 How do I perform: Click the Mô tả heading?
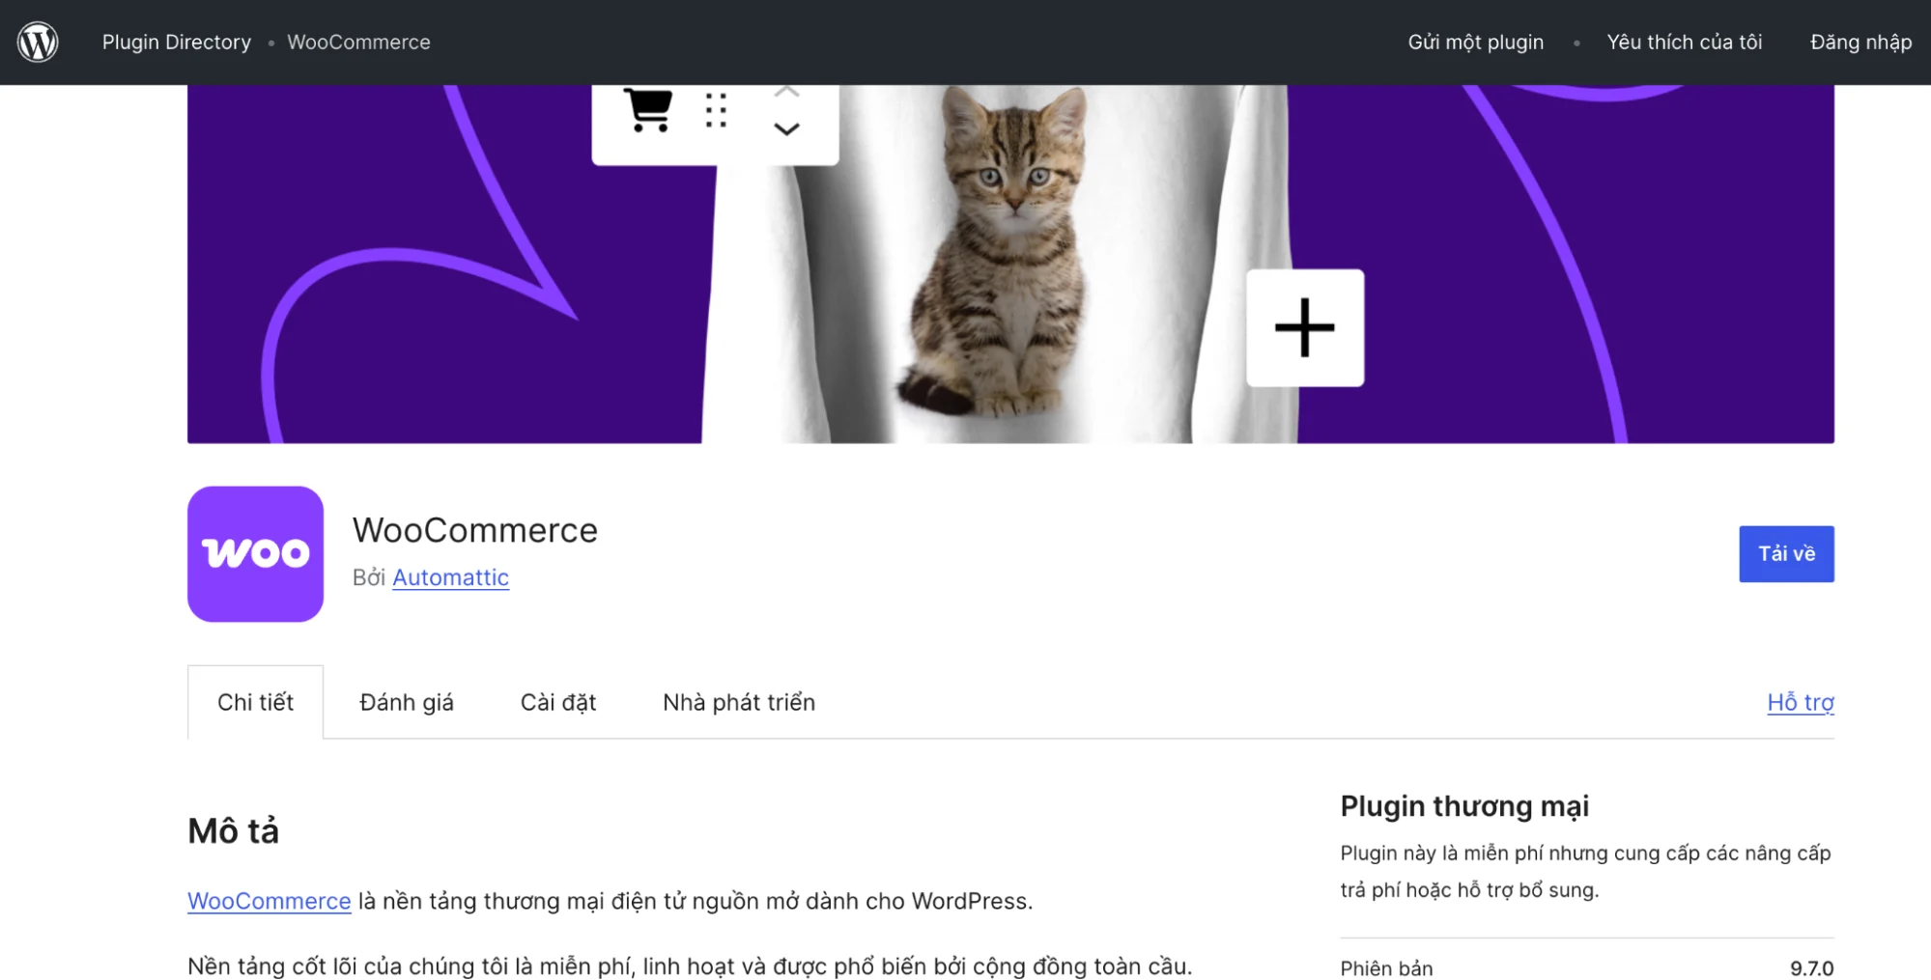click(x=233, y=830)
